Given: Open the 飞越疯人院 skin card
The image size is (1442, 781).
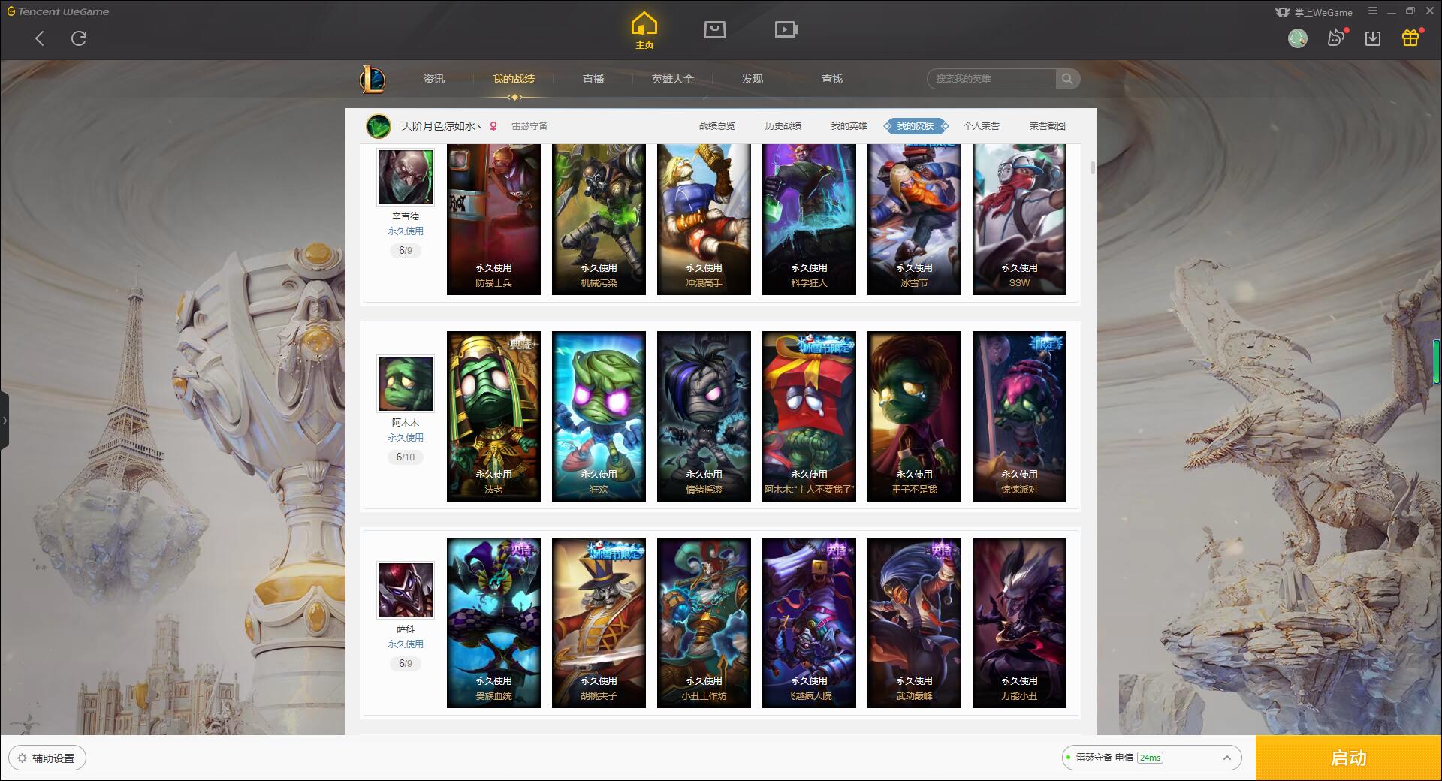Looking at the screenshot, I should click(809, 623).
